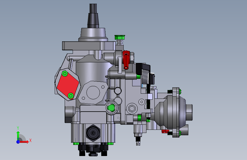Select the green hex-head plug on top of the pump
This screenshot has height=160, width=247.
(120, 37)
